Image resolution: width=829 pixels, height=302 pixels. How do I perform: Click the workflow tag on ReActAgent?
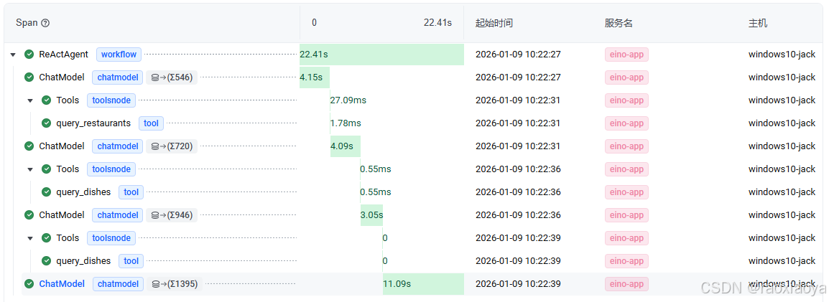pos(119,55)
